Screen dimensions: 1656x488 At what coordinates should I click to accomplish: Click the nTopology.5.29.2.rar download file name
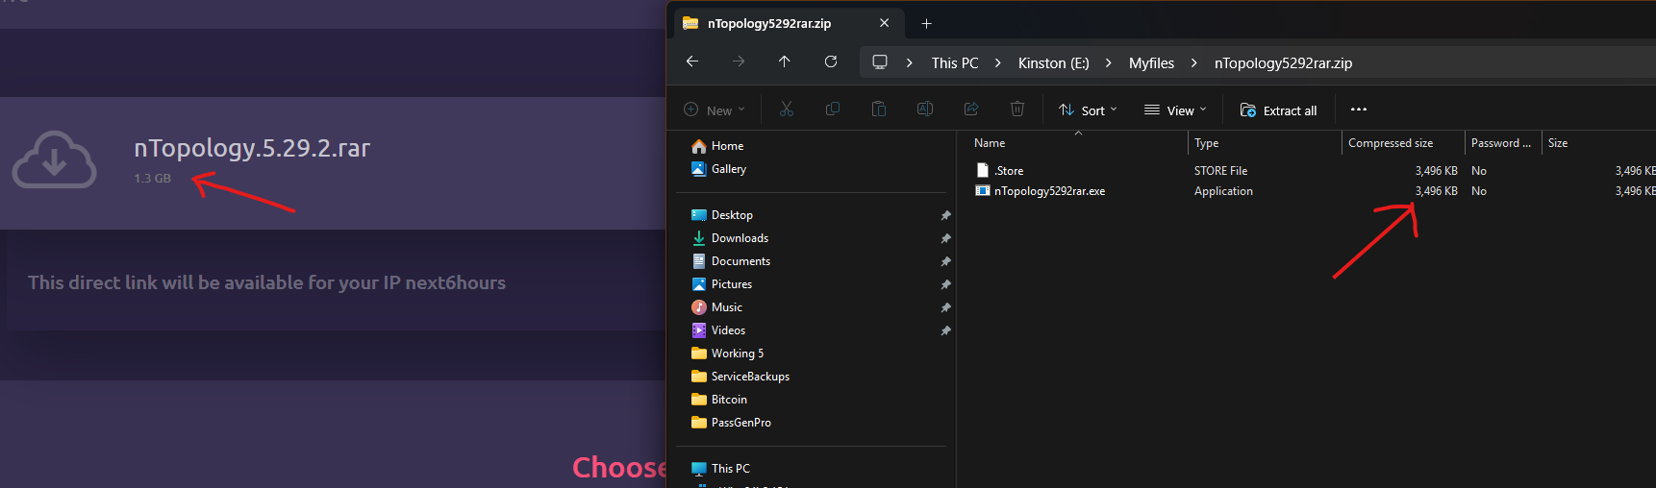(252, 148)
